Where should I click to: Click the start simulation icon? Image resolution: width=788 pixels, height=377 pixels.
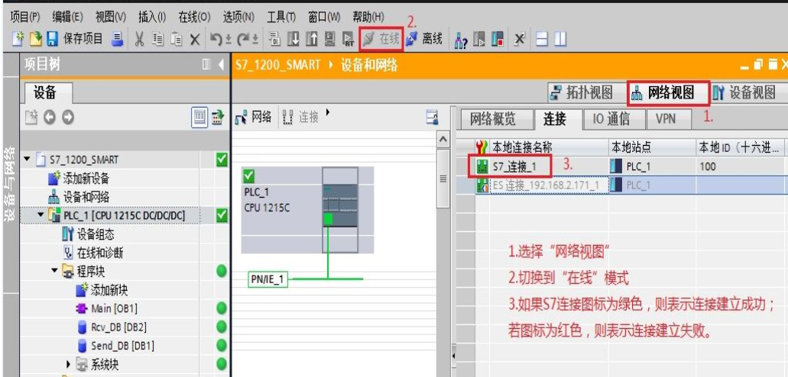(329, 39)
